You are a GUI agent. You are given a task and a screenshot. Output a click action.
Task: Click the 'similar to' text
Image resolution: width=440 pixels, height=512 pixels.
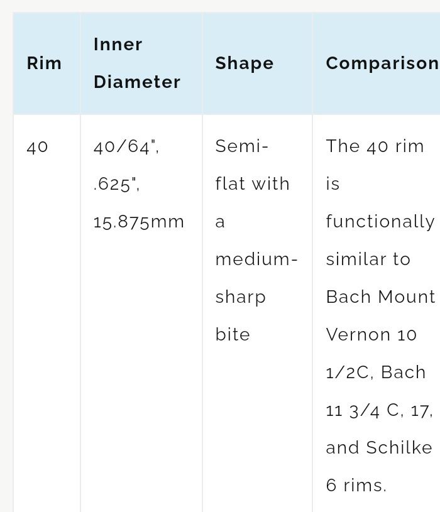click(368, 259)
